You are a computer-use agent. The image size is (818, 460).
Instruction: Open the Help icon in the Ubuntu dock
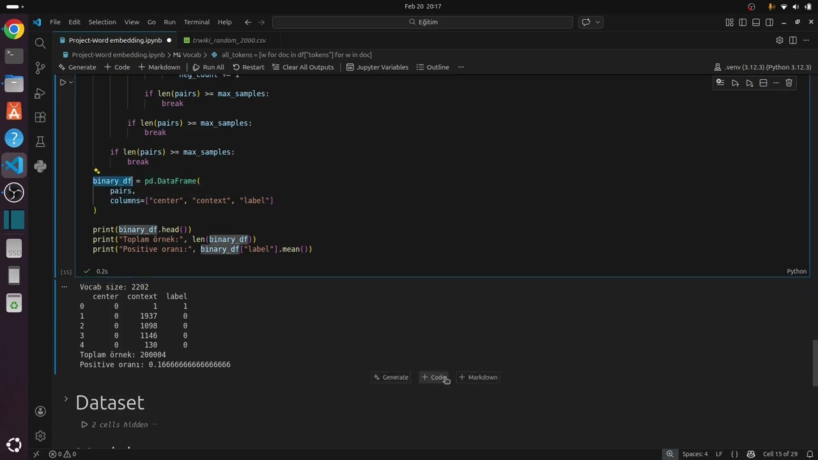pyautogui.click(x=14, y=138)
